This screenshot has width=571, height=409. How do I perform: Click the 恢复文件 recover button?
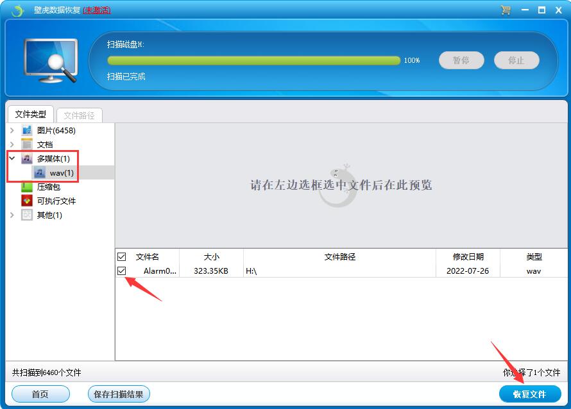click(530, 394)
